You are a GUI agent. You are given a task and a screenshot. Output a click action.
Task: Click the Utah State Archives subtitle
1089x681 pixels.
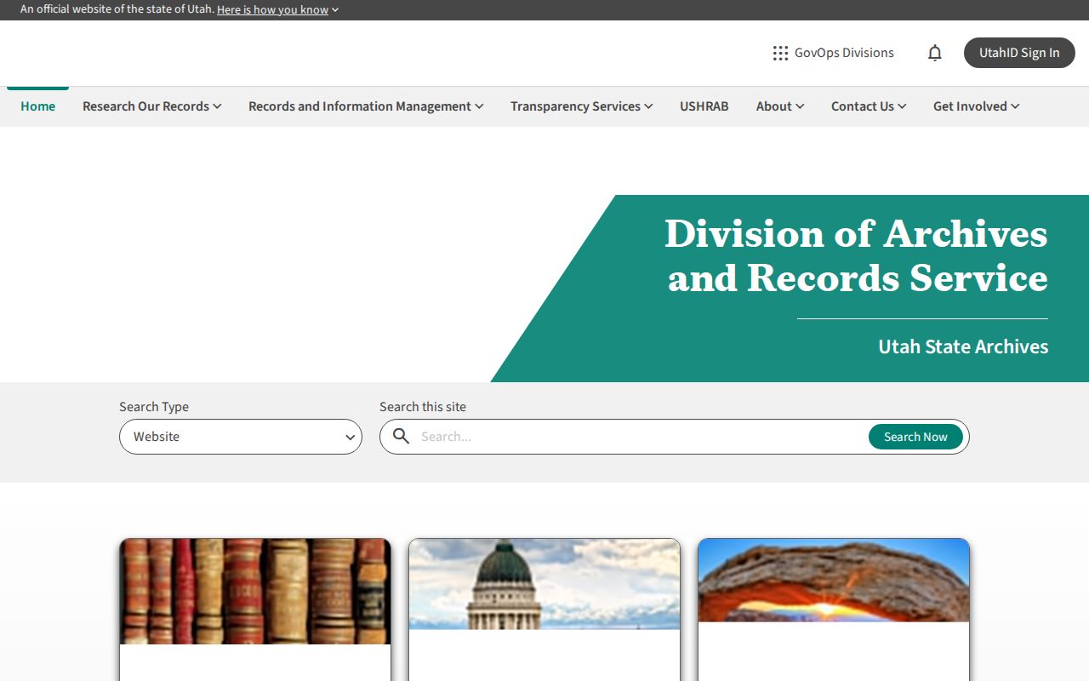coord(963,346)
